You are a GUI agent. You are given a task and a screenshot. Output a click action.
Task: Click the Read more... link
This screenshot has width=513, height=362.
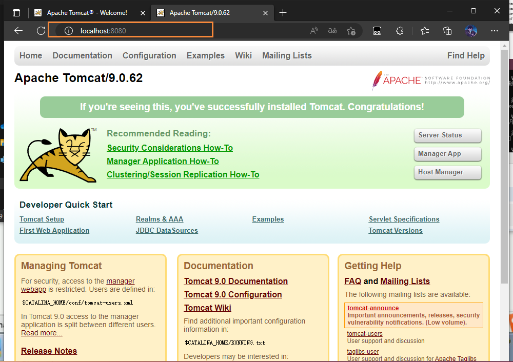tap(42, 333)
